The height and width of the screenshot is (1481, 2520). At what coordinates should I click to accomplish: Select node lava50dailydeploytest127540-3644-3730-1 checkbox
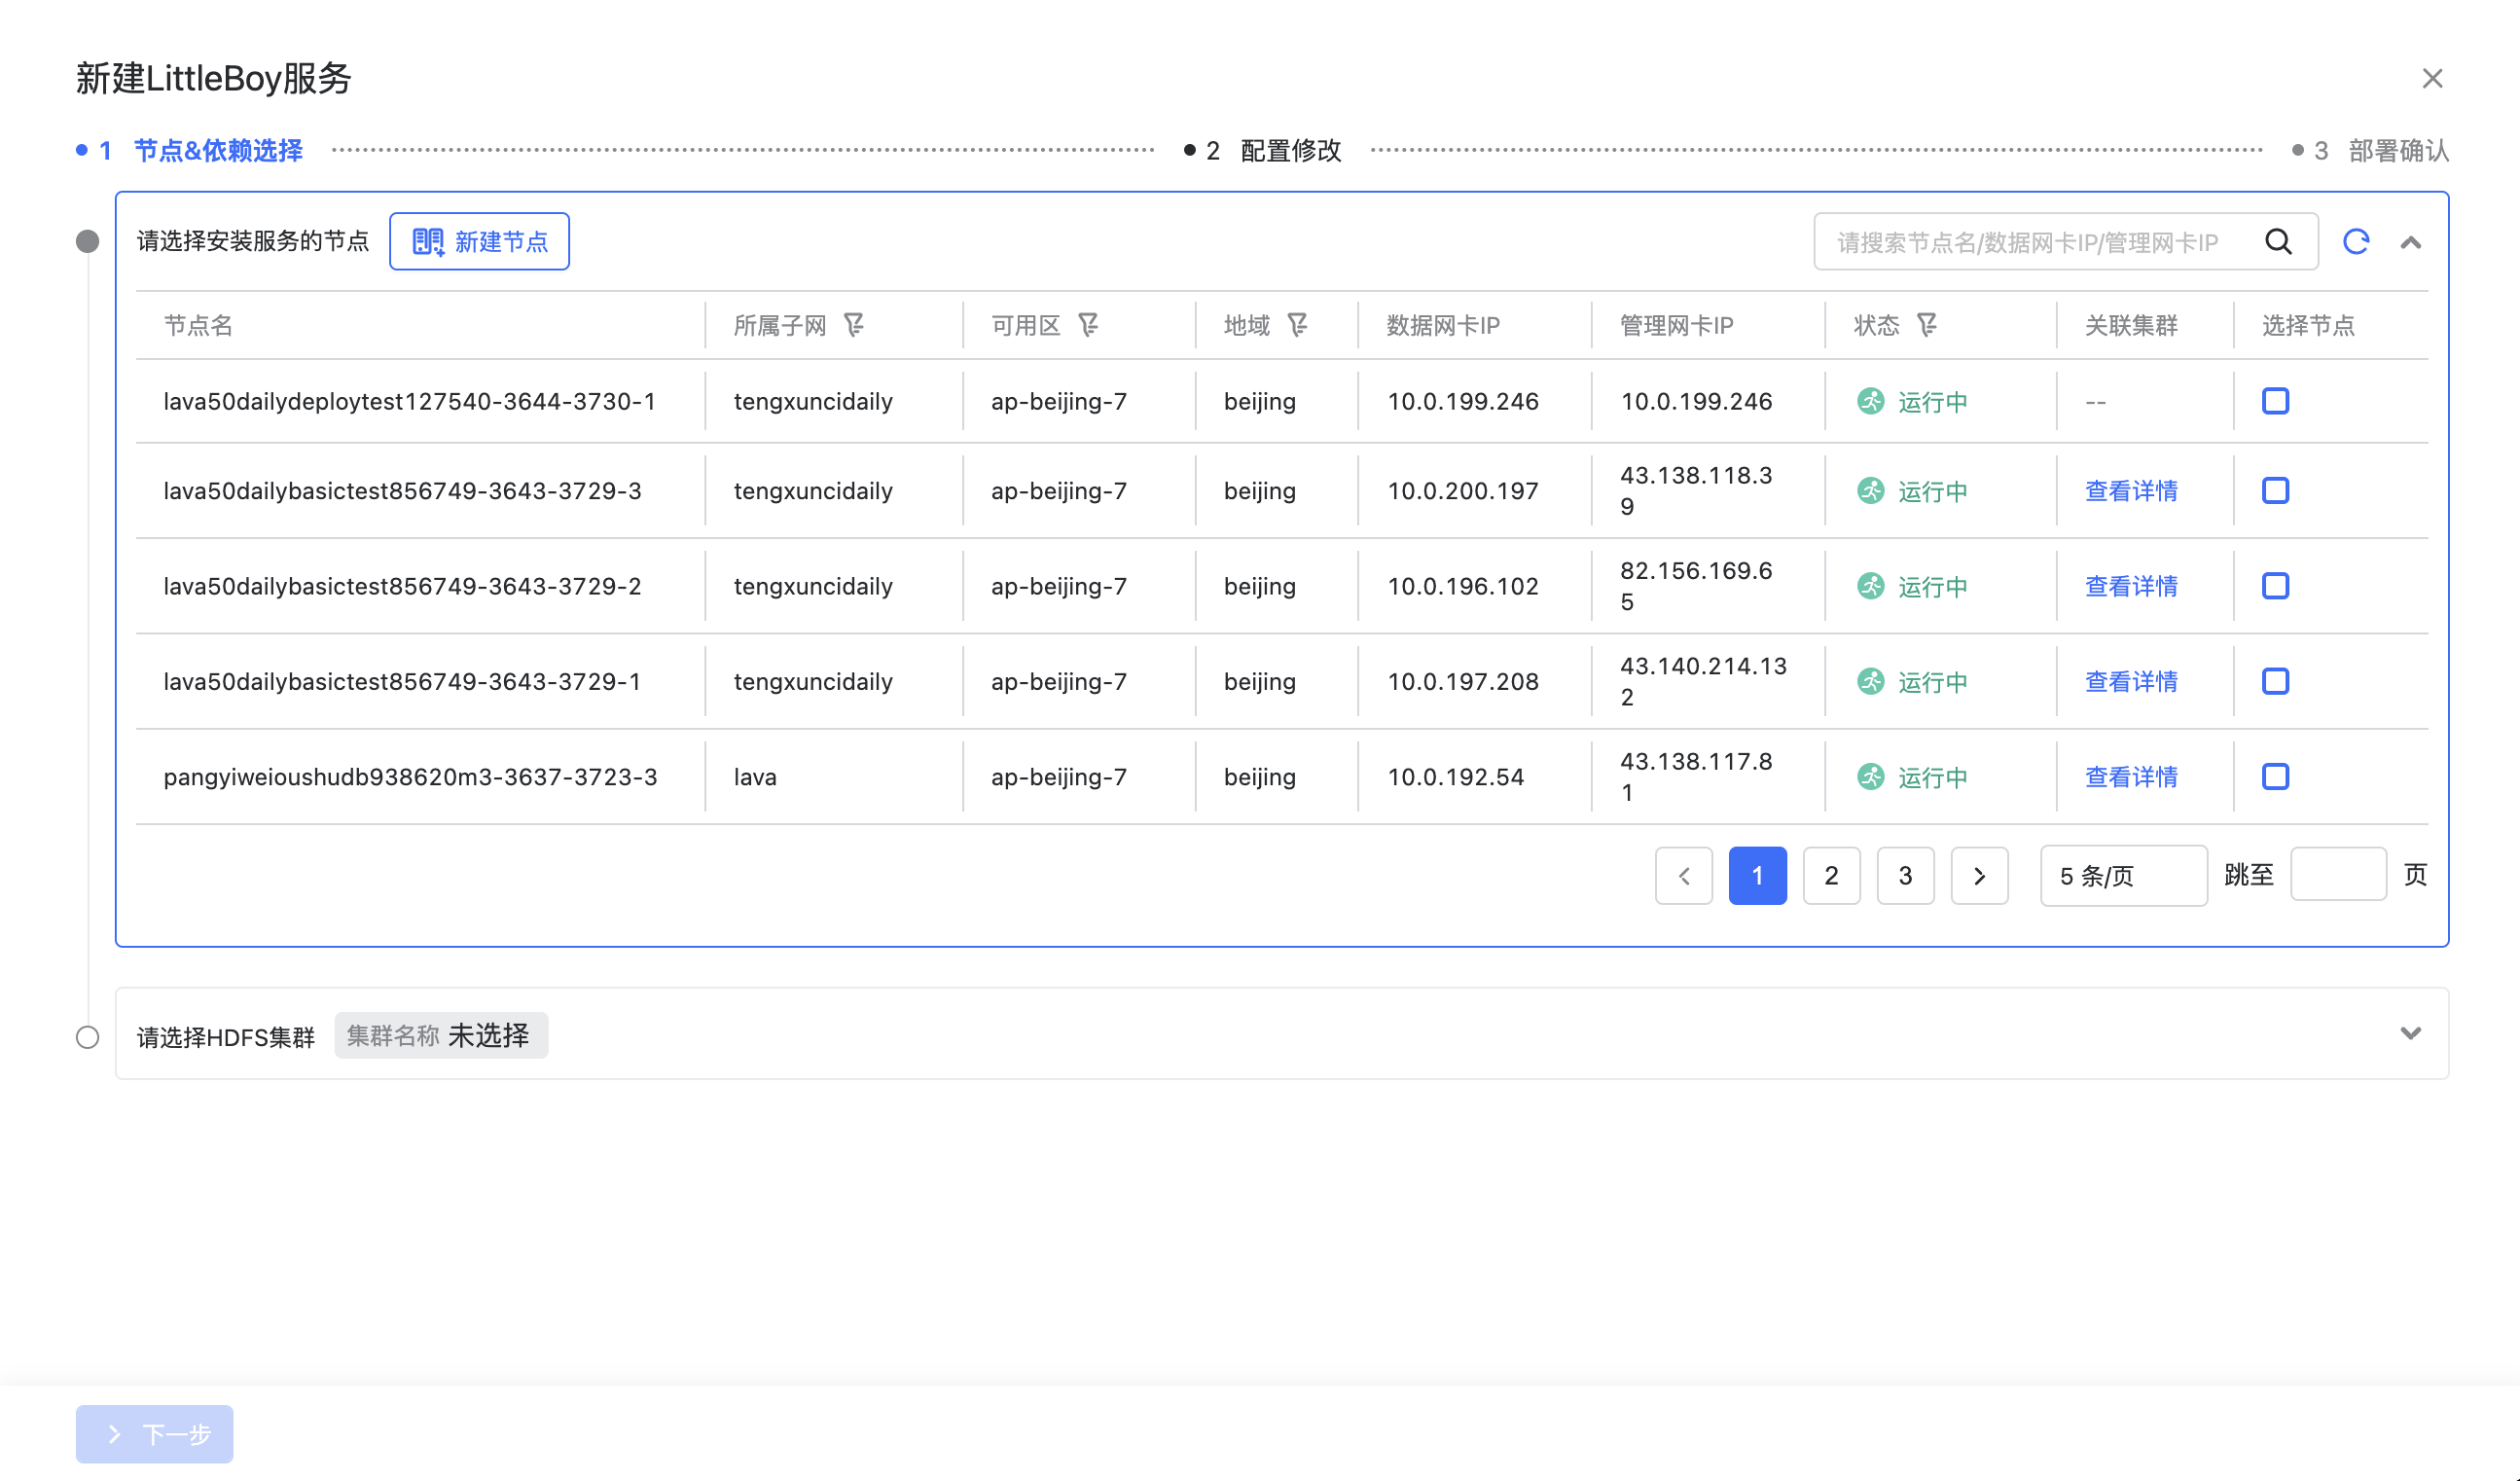click(x=2275, y=401)
